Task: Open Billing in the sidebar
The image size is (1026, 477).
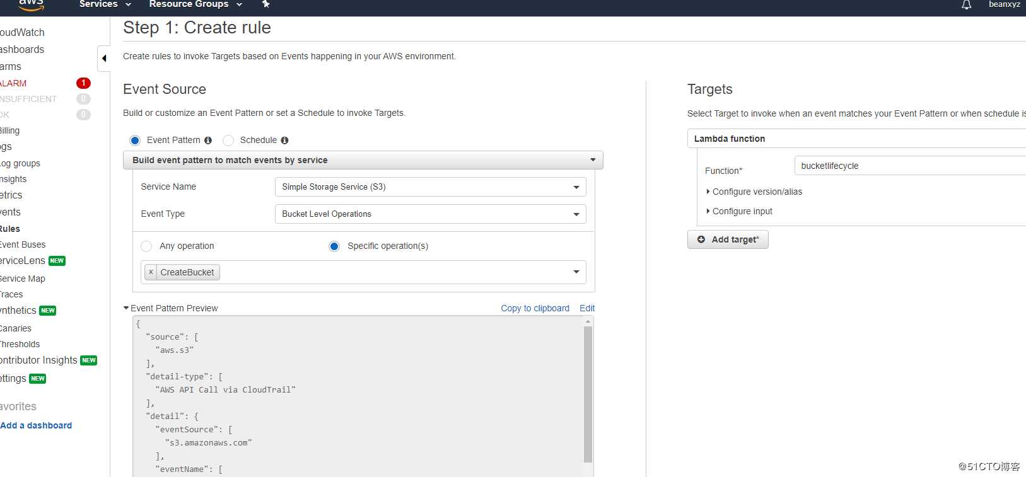Action: pos(9,130)
